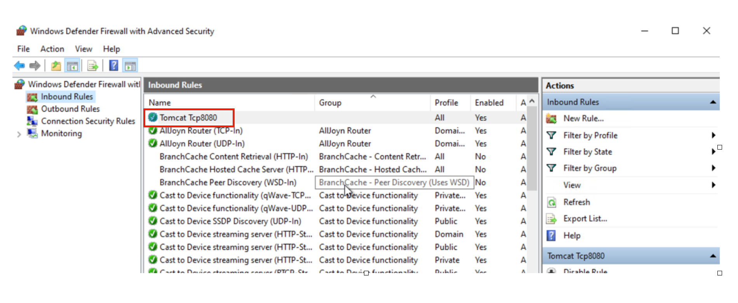The image size is (738, 303).
Task: Click the Export List toolbar icon
Action: pos(92,66)
